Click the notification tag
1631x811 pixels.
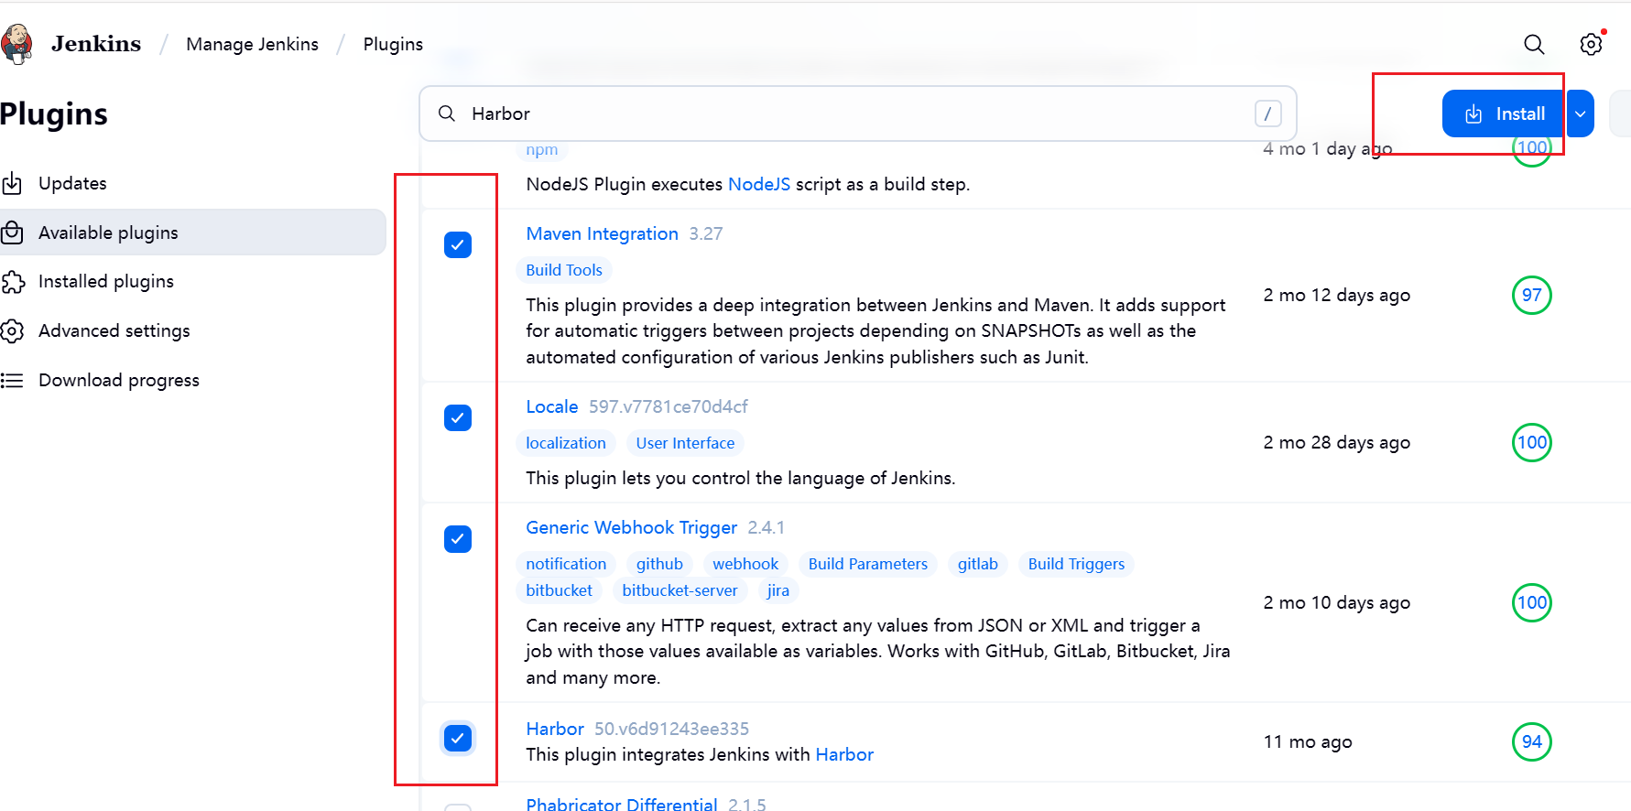tap(566, 564)
